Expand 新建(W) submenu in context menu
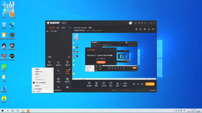 43,86
